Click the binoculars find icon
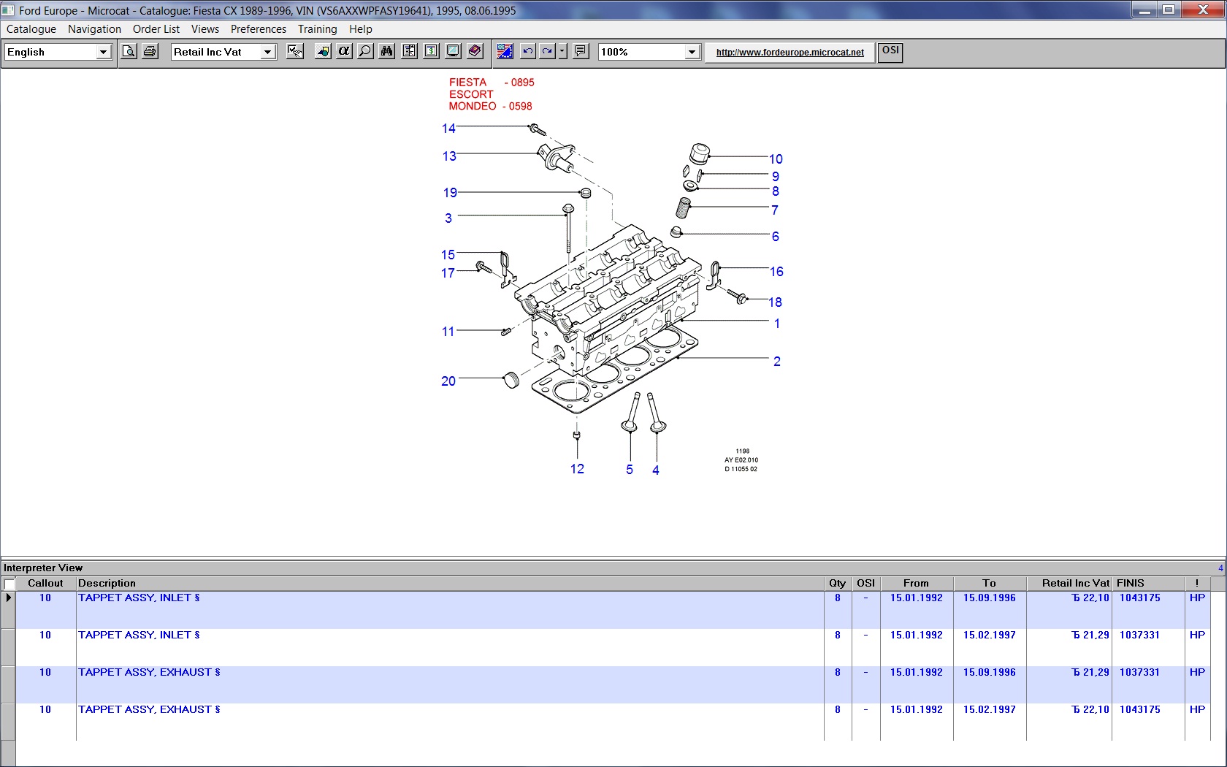Screen dimensions: 1227x767 click(387, 51)
